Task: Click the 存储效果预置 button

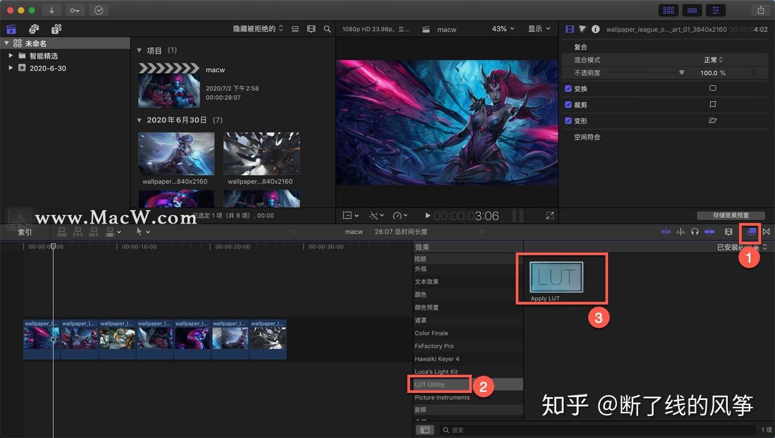Action: (x=731, y=215)
